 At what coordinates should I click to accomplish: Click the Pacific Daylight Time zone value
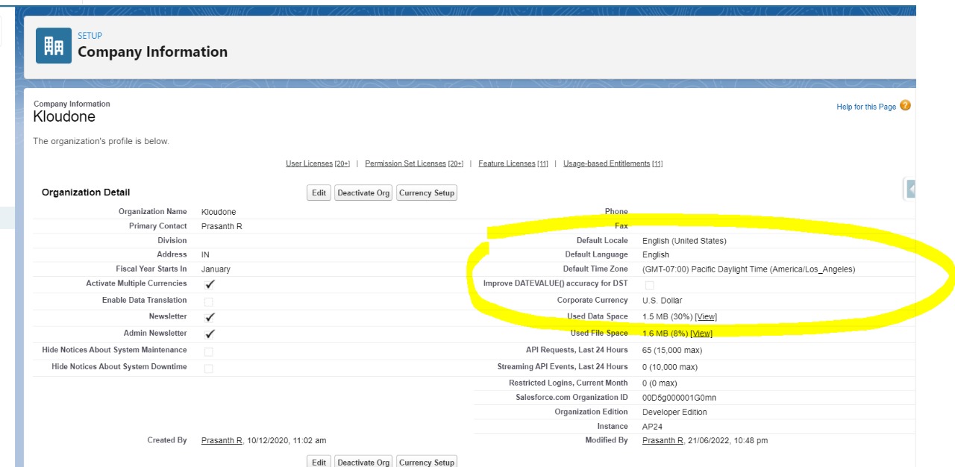pos(748,269)
